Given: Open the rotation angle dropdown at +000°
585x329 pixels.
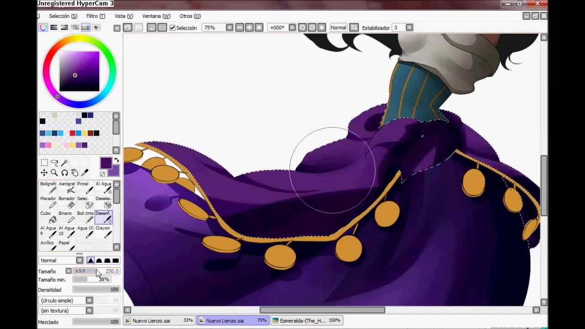Looking at the screenshot, I should (292, 27).
